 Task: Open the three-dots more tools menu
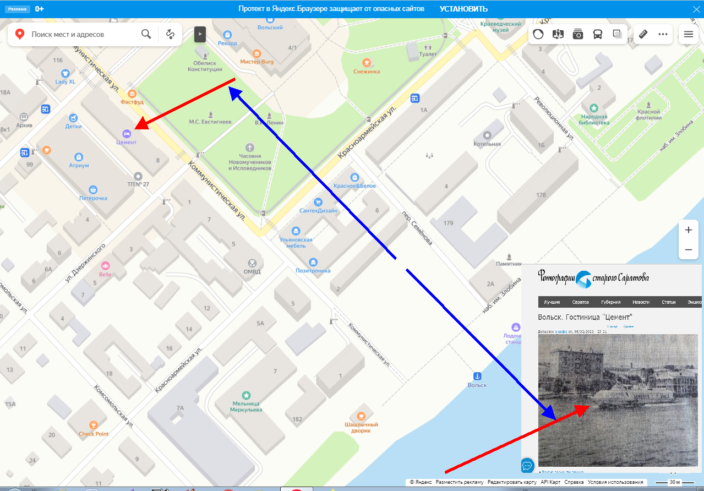pyautogui.click(x=663, y=34)
